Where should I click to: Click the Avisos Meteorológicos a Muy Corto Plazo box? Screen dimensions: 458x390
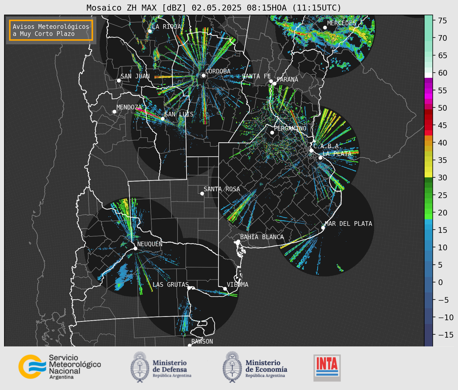click(51, 30)
